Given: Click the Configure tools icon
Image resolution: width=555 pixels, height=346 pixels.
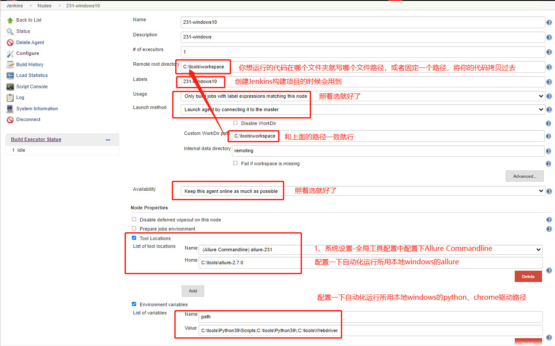Looking at the screenshot, I should tap(10, 54).
